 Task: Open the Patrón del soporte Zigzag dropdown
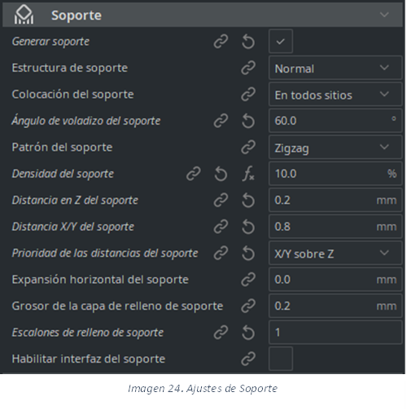(335, 147)
